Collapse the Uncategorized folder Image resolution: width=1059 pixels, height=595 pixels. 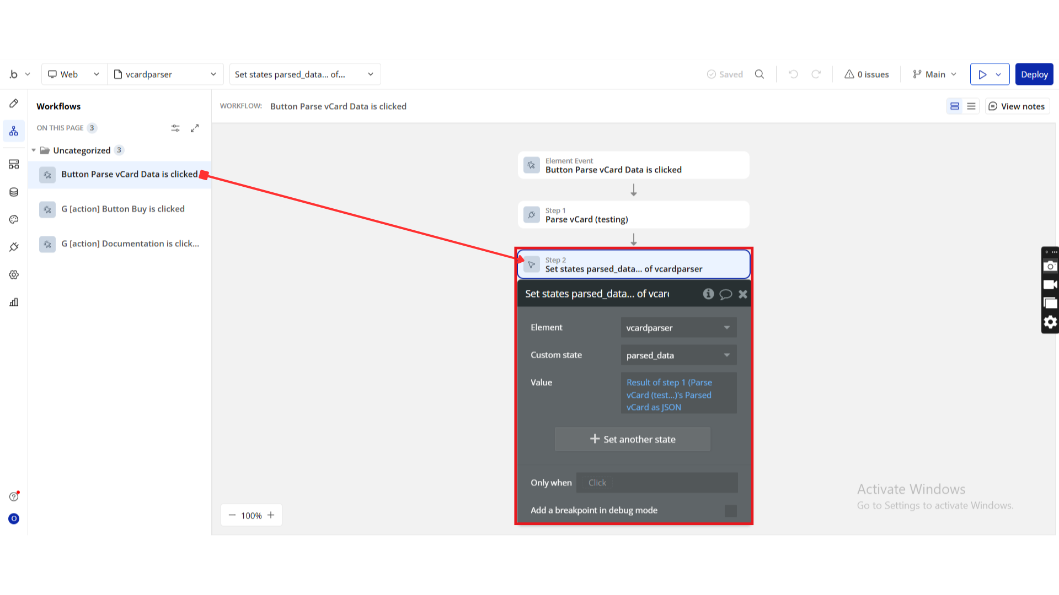34,150
